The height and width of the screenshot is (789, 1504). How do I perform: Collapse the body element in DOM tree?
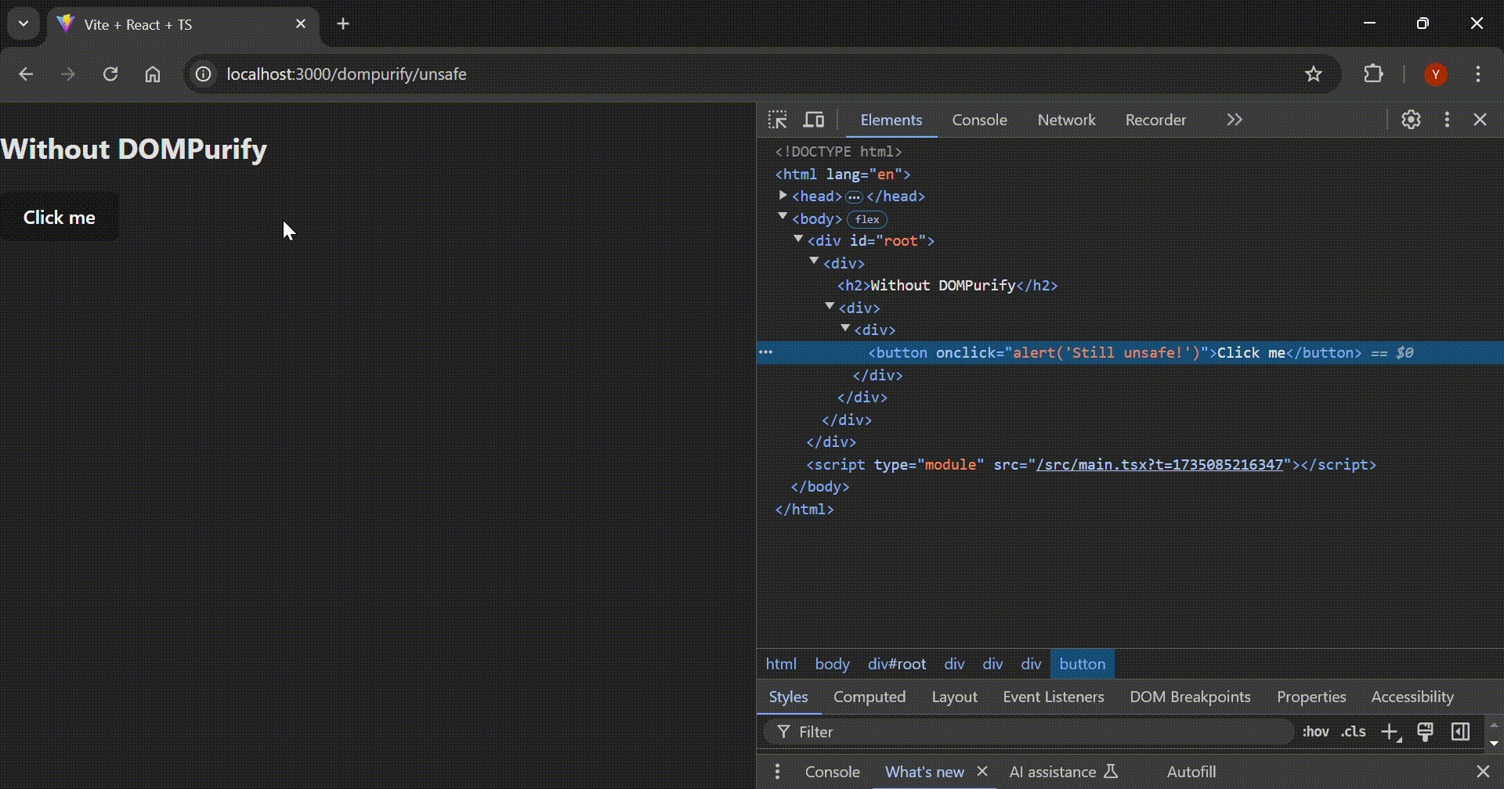(782, 218)
